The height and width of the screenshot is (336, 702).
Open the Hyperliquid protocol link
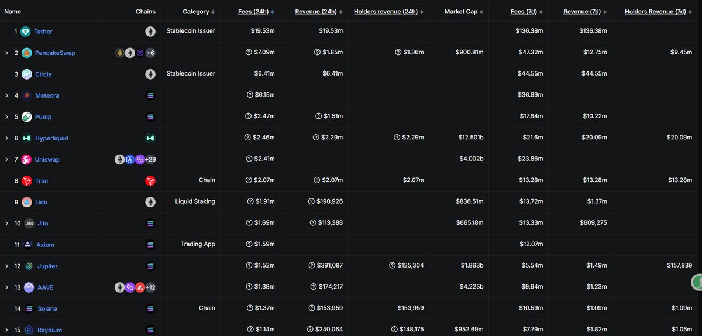tap(51, 138)
